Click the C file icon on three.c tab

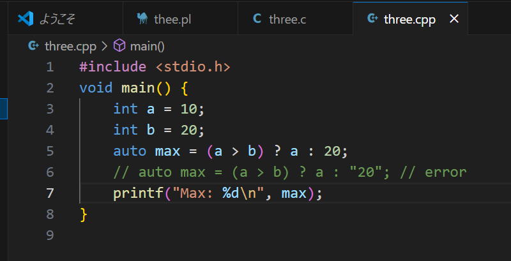[257, 19]
